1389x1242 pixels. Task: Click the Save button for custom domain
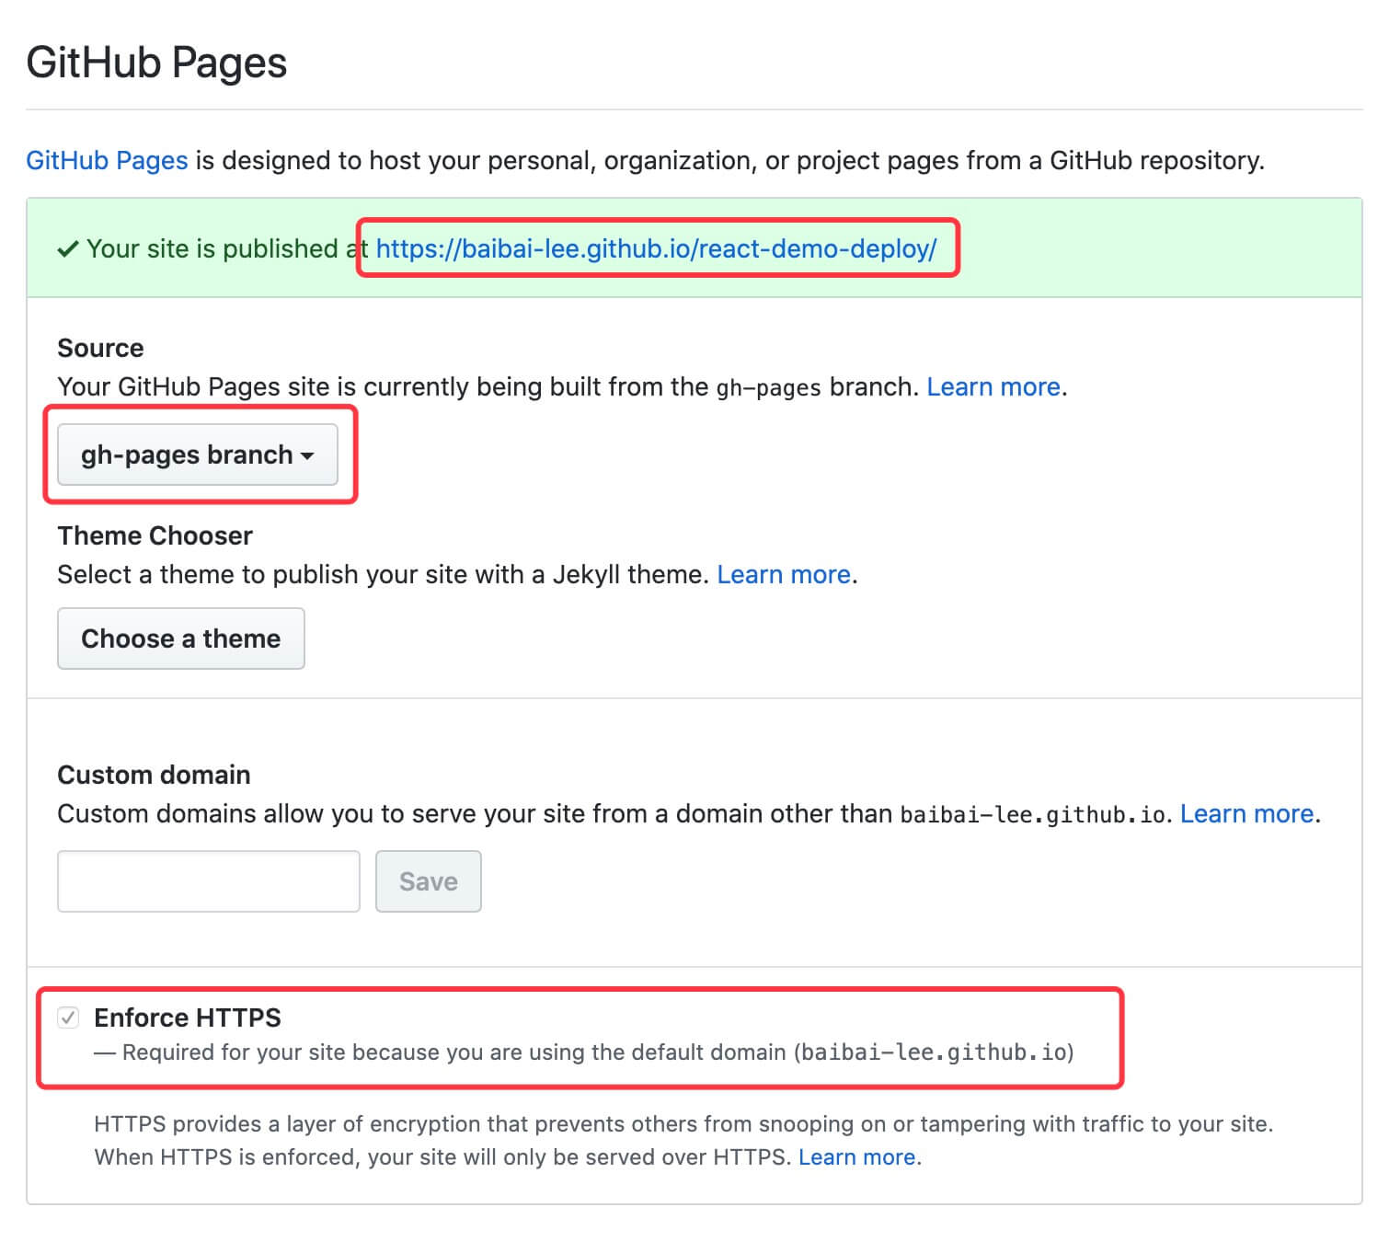[x=428, y=881]
